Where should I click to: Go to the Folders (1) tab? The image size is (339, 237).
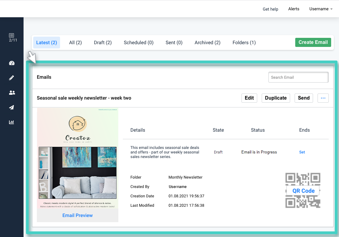tap(244, 42)
